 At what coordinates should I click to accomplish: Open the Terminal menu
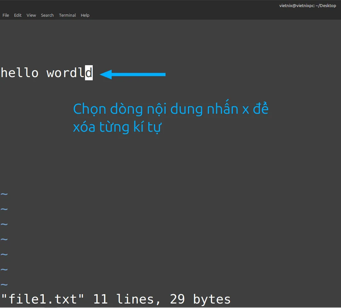point(67,15)
